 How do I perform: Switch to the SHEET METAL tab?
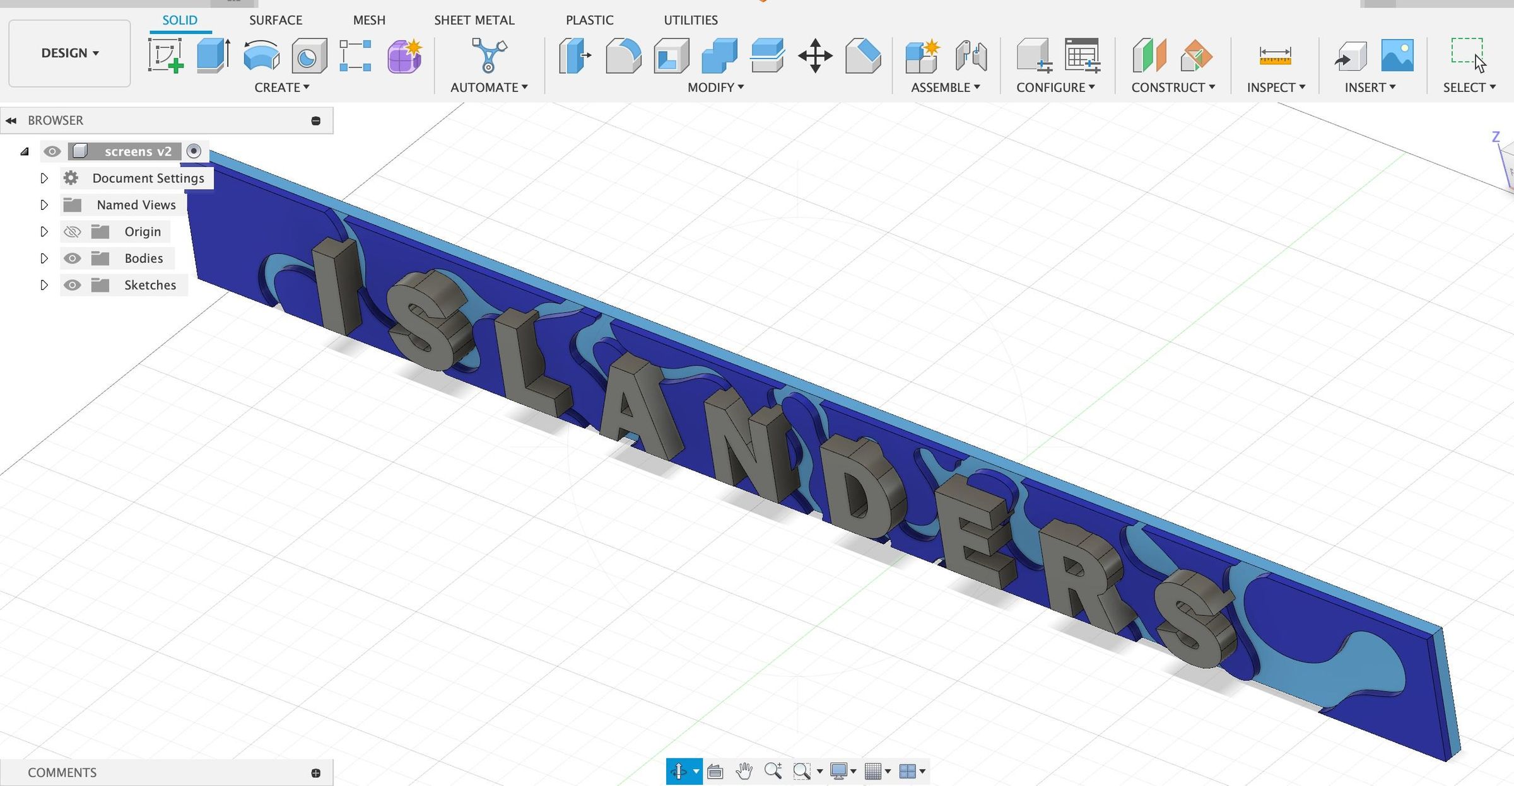pos(474,20)
